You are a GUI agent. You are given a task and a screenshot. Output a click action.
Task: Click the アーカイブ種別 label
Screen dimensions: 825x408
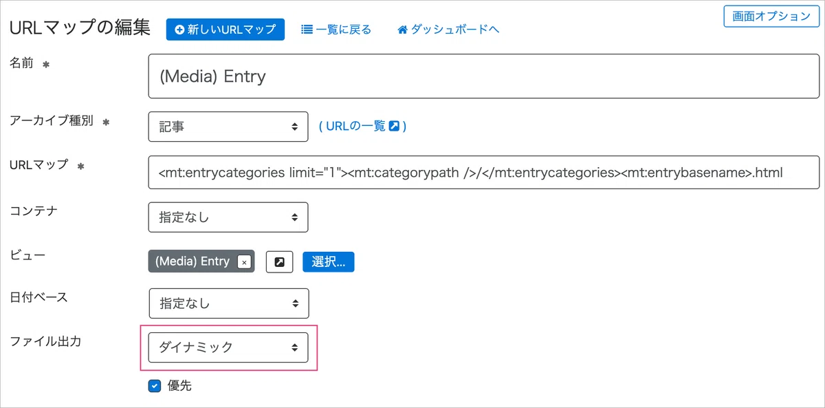(53, 120)
